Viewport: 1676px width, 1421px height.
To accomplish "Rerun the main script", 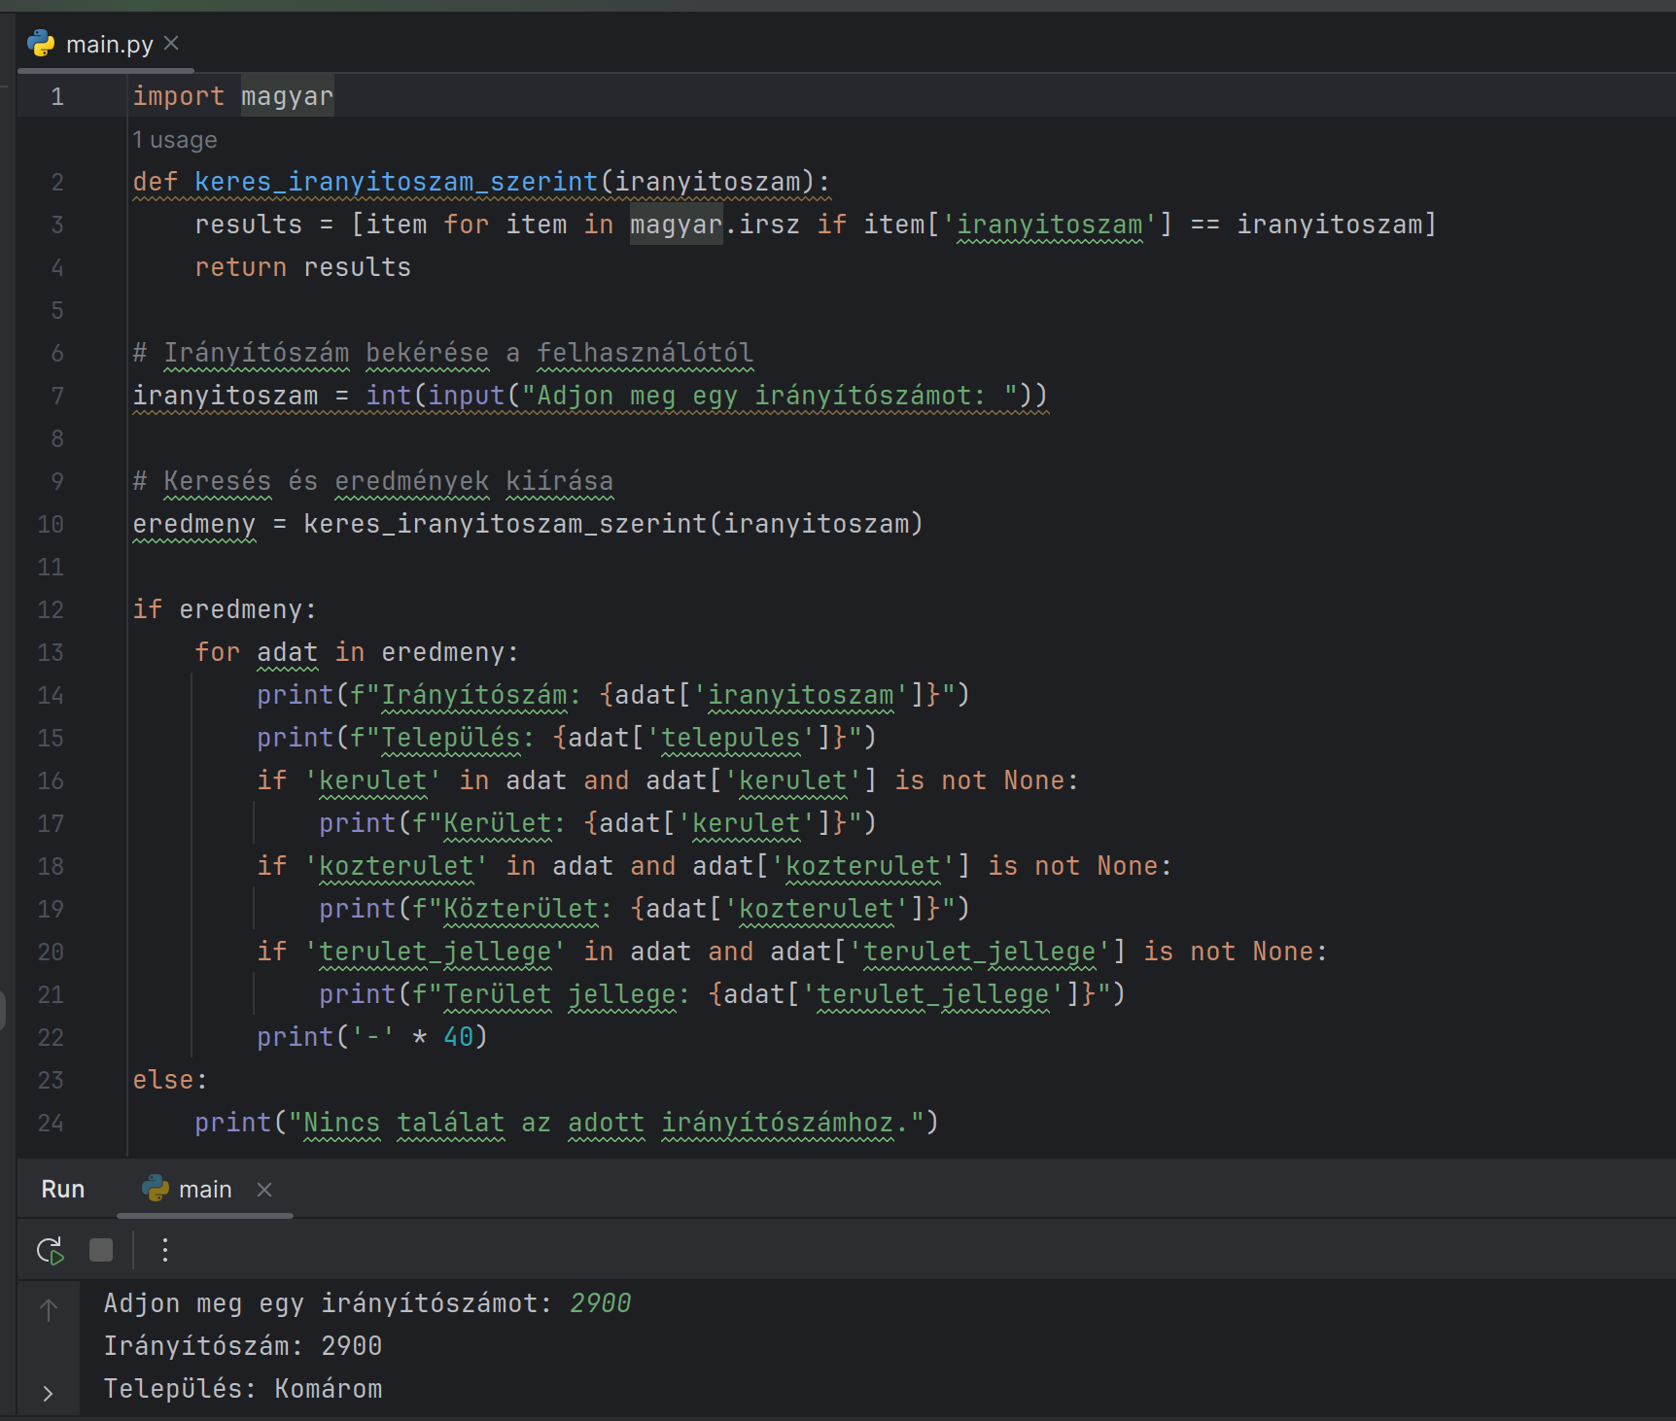I will [x=49, y=1250].
